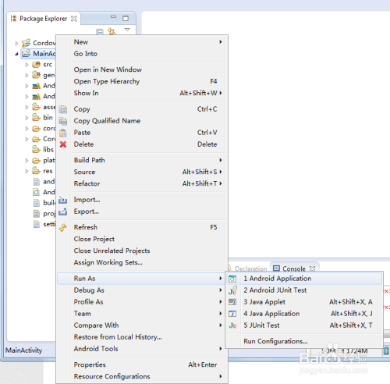Select Open Type Hierarchy

point(142,81)
